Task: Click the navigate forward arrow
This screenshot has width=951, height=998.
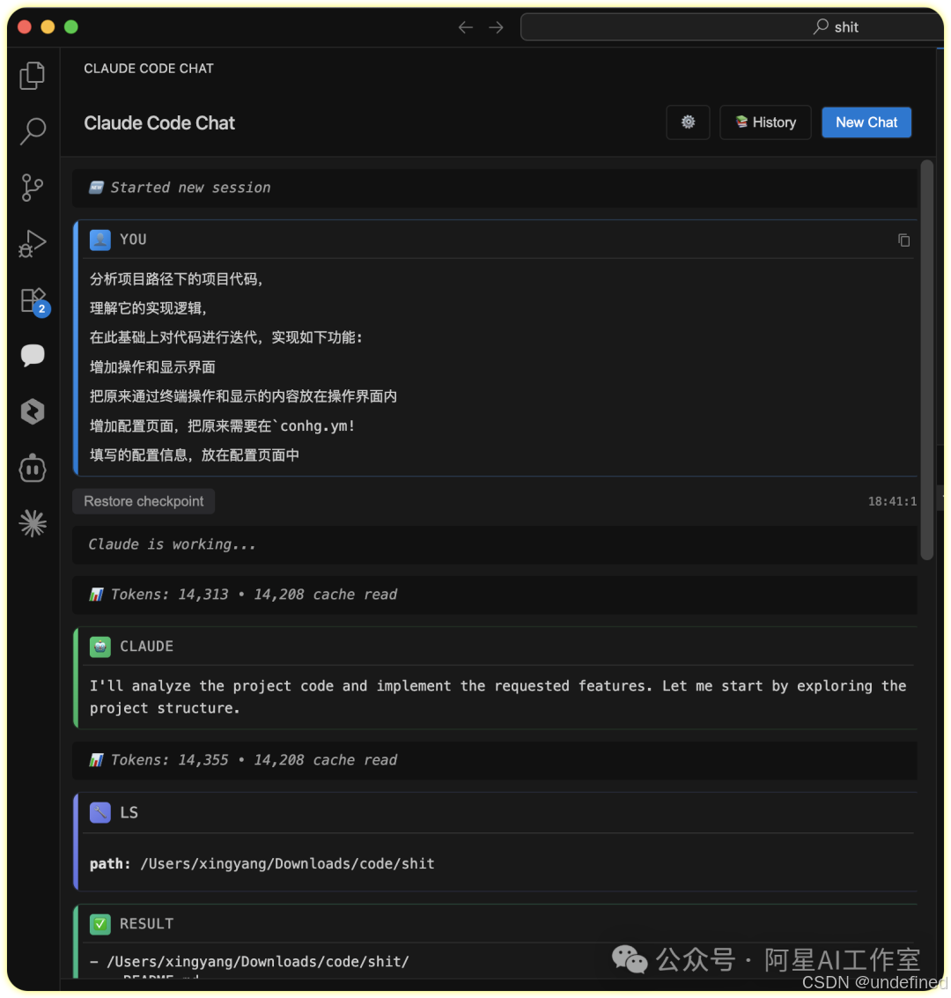Action: 496,26
